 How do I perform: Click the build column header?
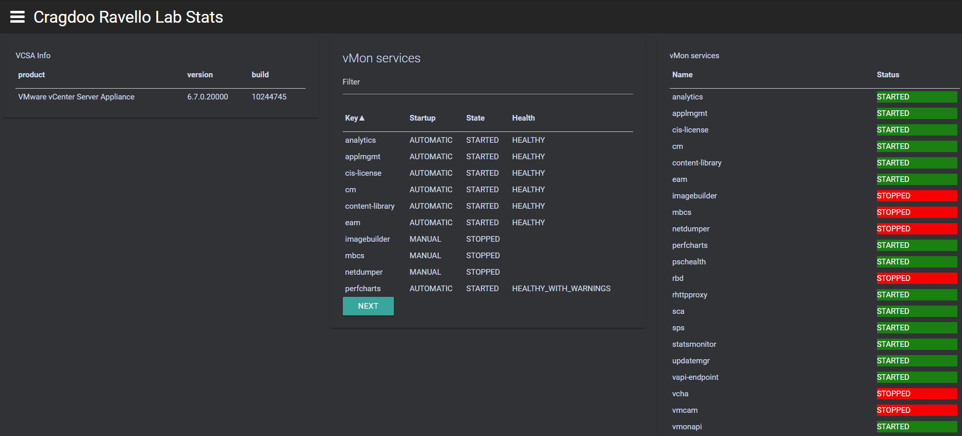pos(260,75)
